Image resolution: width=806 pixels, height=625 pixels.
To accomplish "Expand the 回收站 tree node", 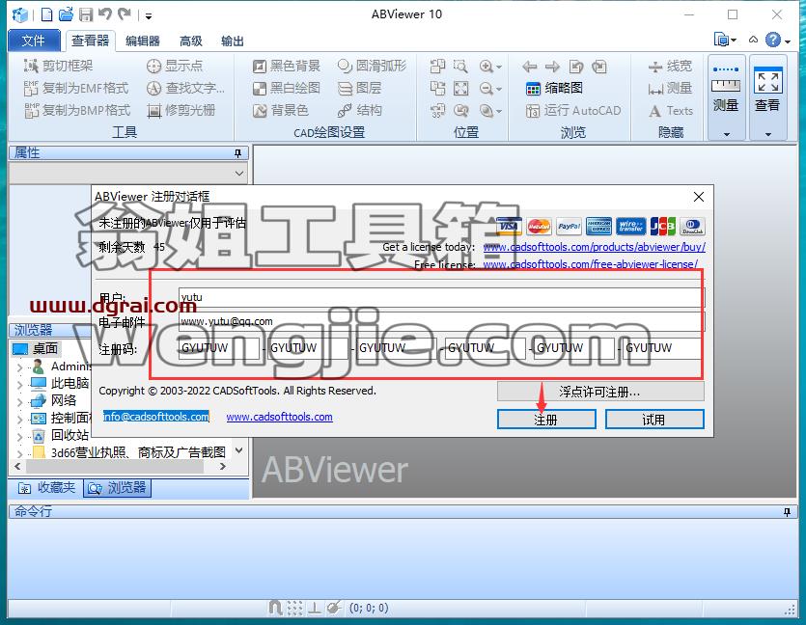I will 19,437.
